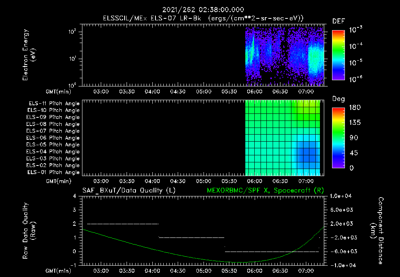This screenshot has width=400, height=277.
Task: Click the 03:00 tick under the spectrogram
Action: 101,92
